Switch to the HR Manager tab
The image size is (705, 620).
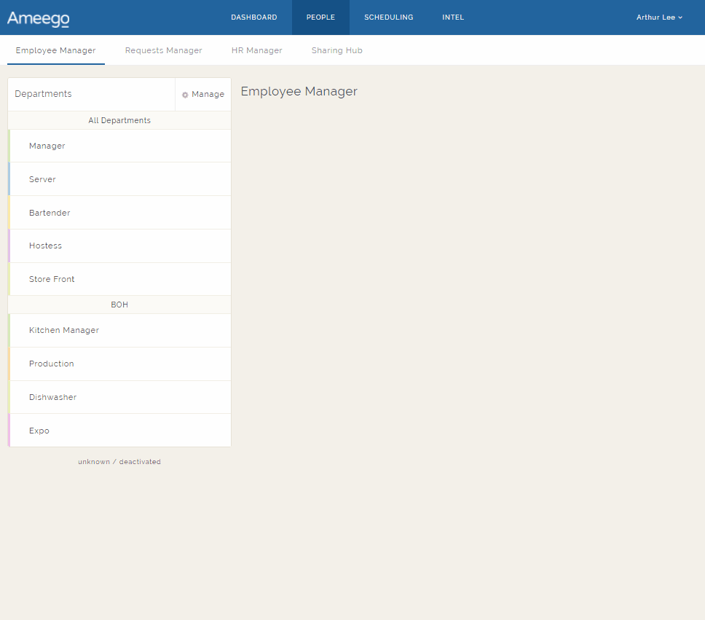256,50
